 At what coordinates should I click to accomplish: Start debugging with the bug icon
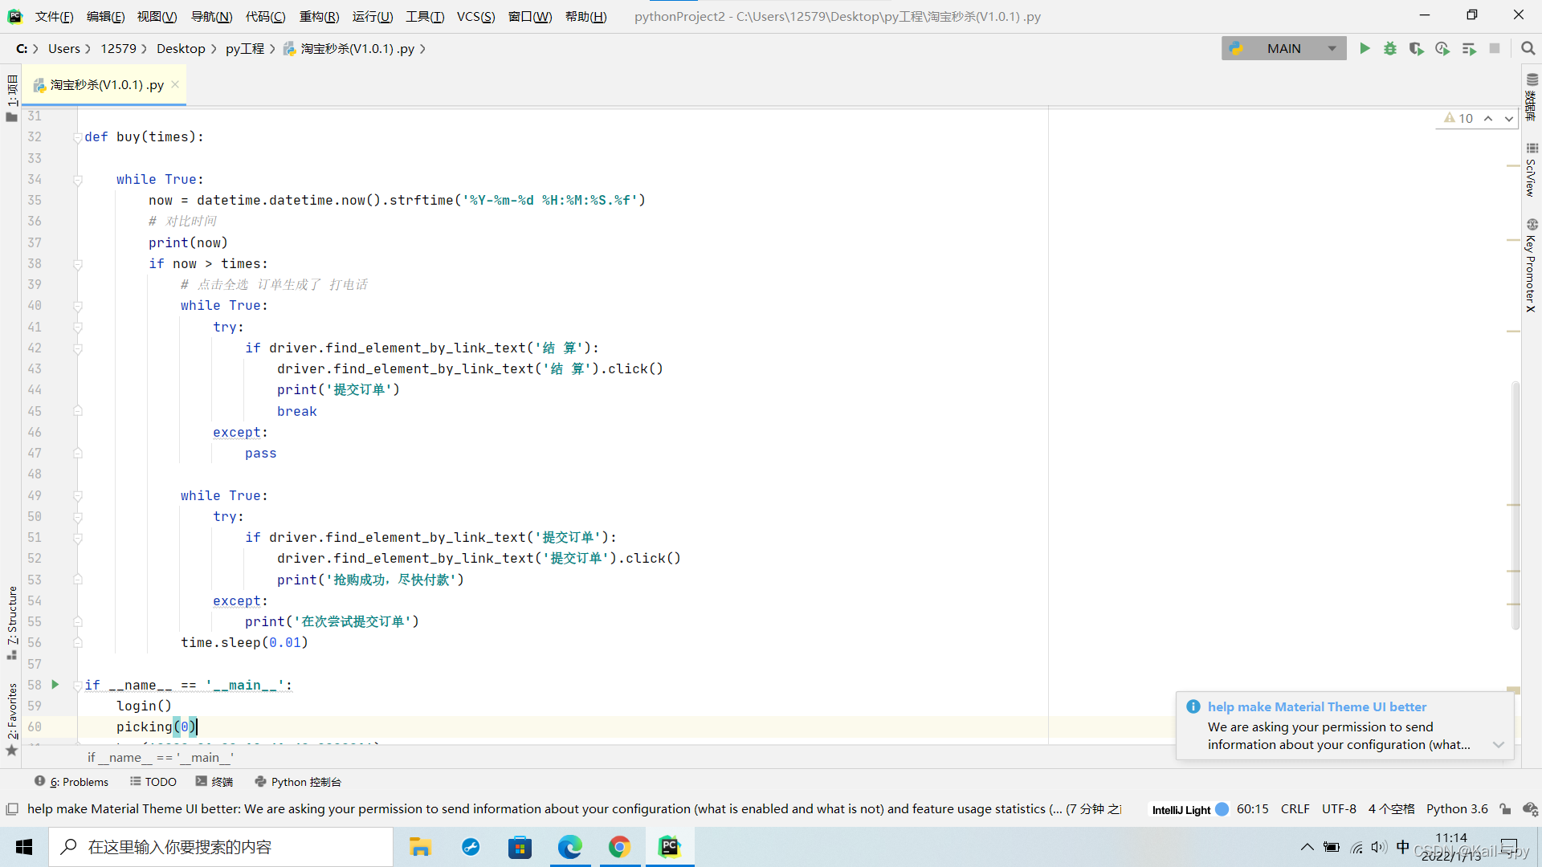[x=1390, y=49]
